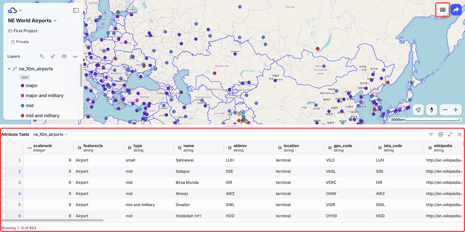Click the 'type' legend tag
Viewport: 465px width, 232px height.
click(x=25, y=77)
